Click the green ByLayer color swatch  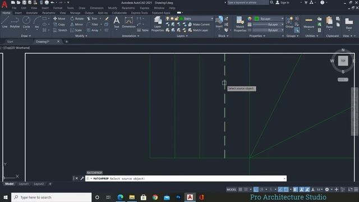pyautogui.click(x=257, y=19)
